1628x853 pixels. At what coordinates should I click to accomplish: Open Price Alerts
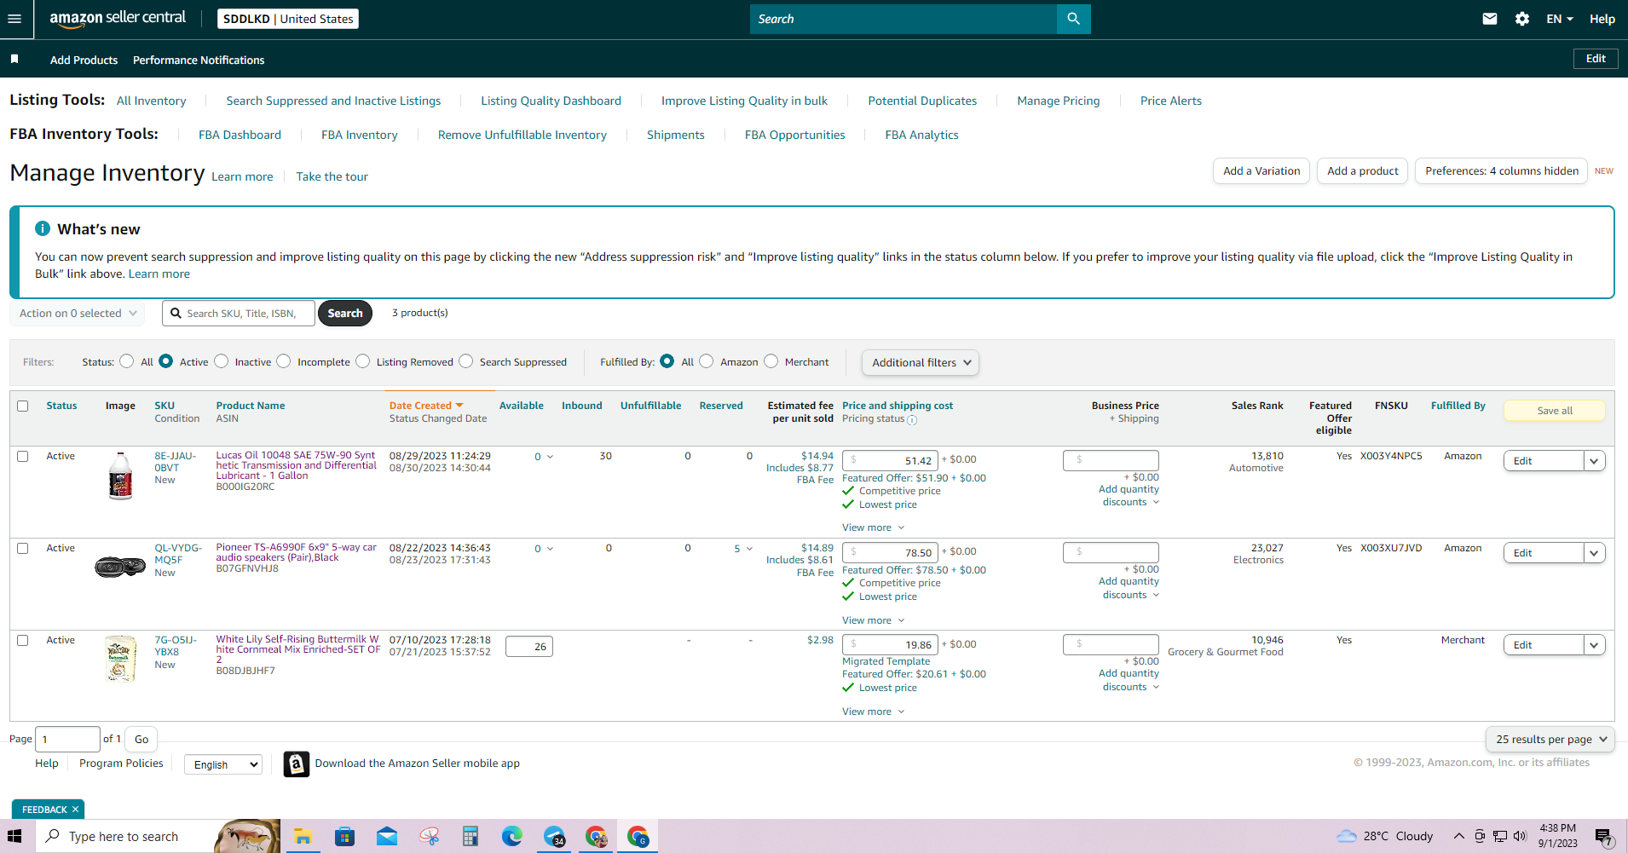coord(1171,101)
